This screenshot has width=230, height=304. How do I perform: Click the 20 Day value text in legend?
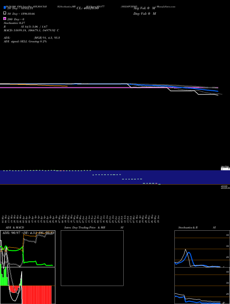[20, 8]
